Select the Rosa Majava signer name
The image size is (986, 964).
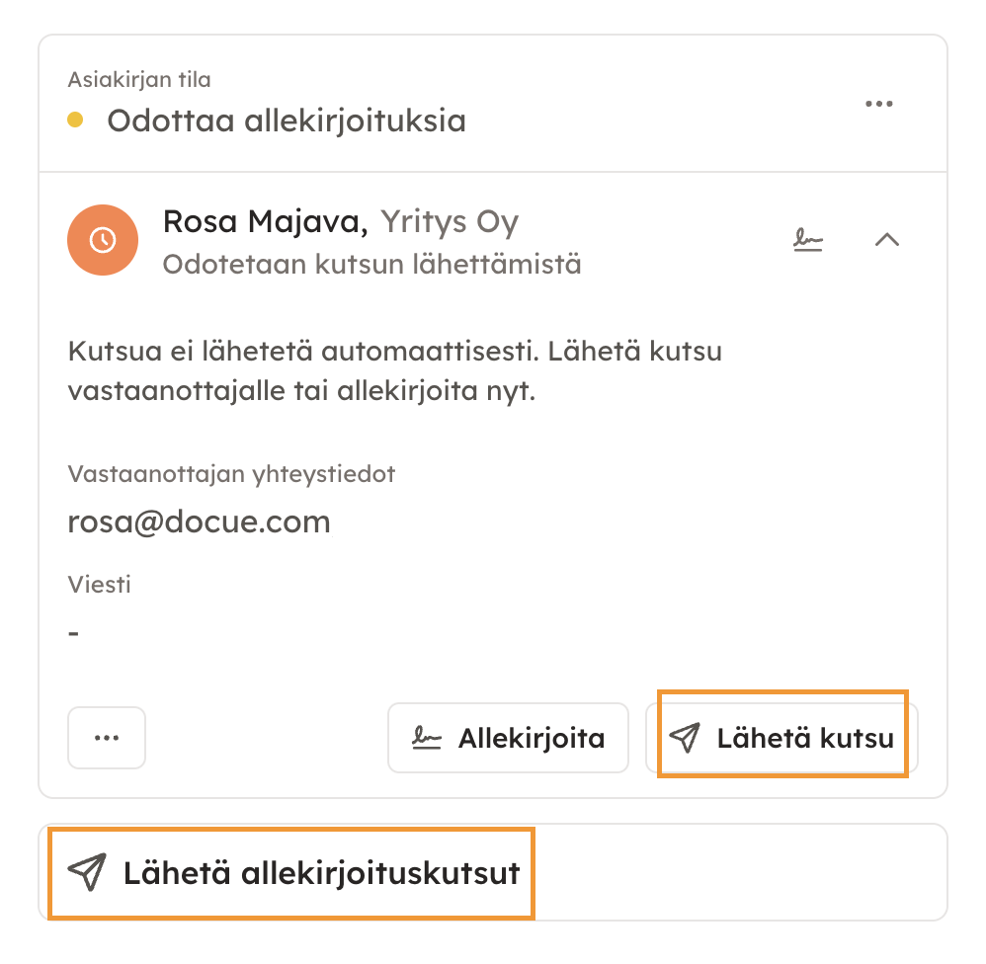point(265,222)
